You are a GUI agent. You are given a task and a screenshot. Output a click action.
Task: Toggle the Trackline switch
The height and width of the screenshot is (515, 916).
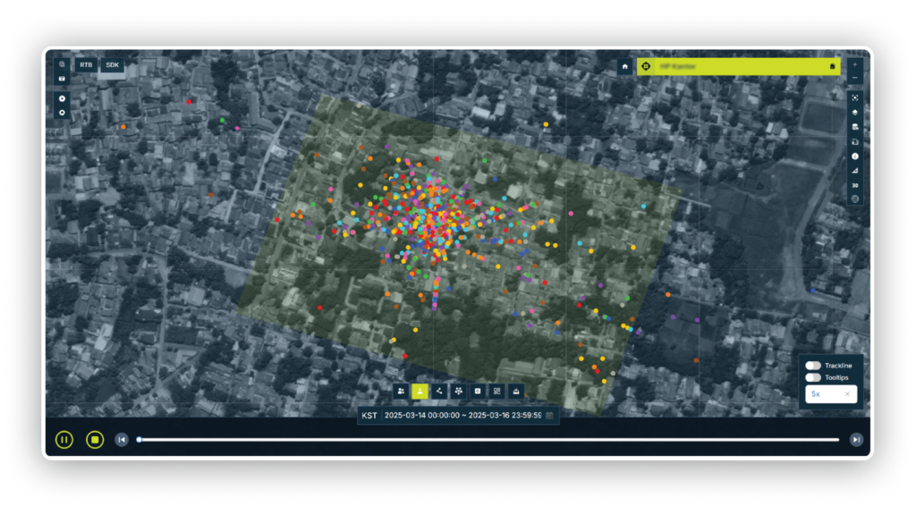pos(813,366)
